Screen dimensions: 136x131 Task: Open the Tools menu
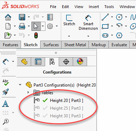click(109, 7)
